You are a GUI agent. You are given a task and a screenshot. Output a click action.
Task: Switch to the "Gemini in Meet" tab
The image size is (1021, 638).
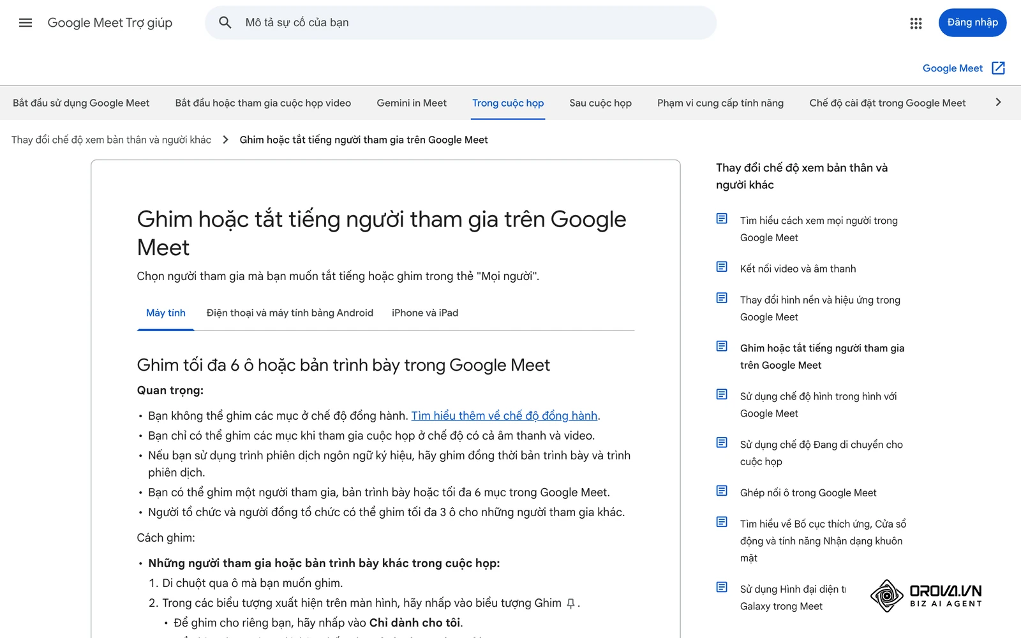[412, 103]
